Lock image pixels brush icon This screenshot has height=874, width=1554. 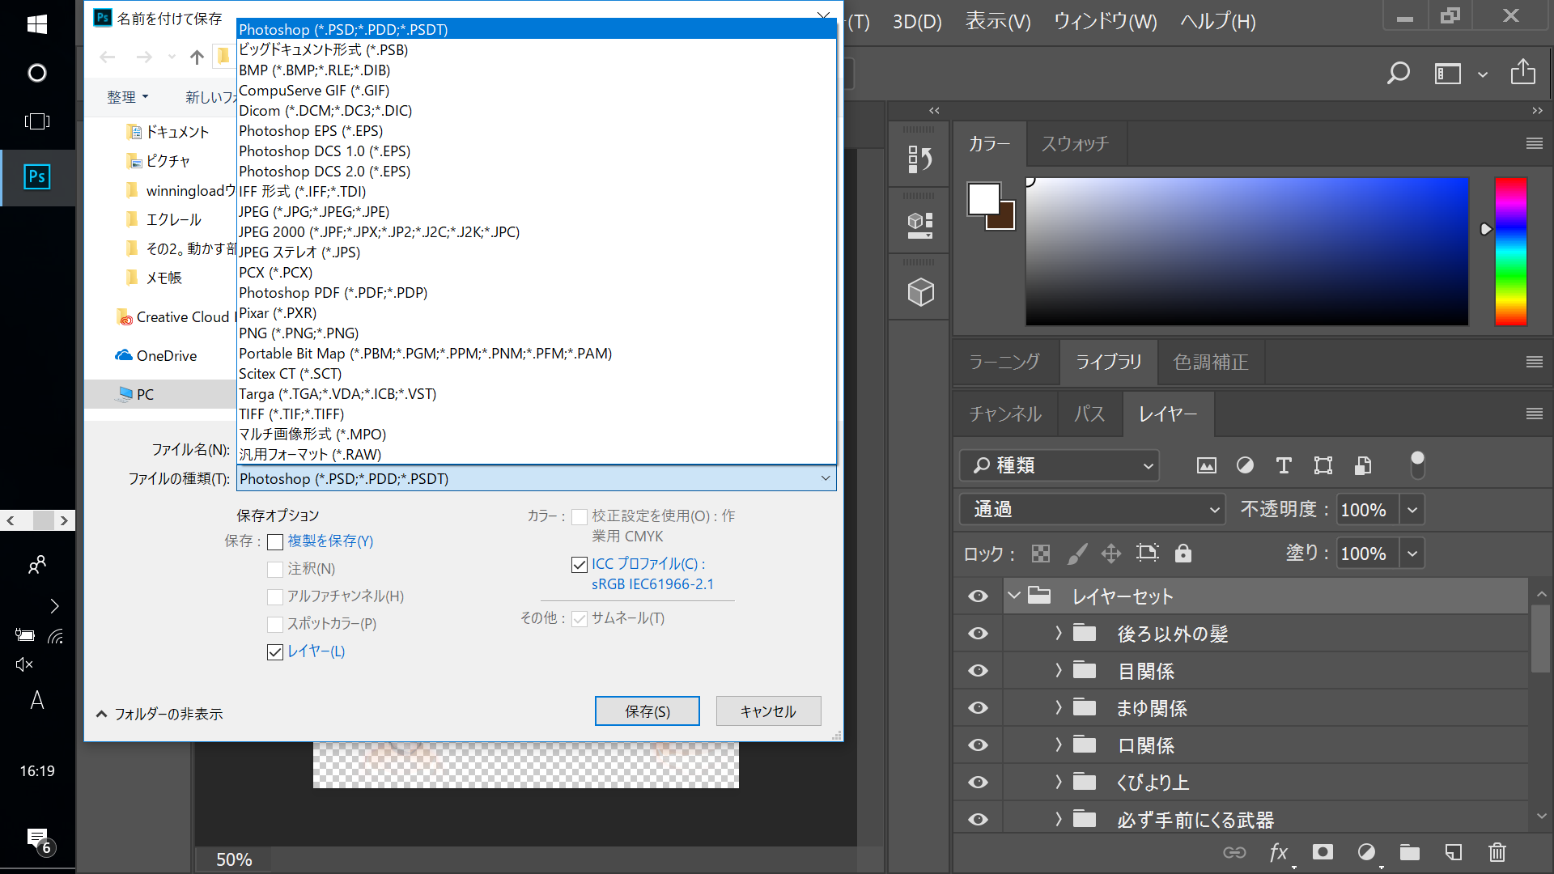[1077, 554]
